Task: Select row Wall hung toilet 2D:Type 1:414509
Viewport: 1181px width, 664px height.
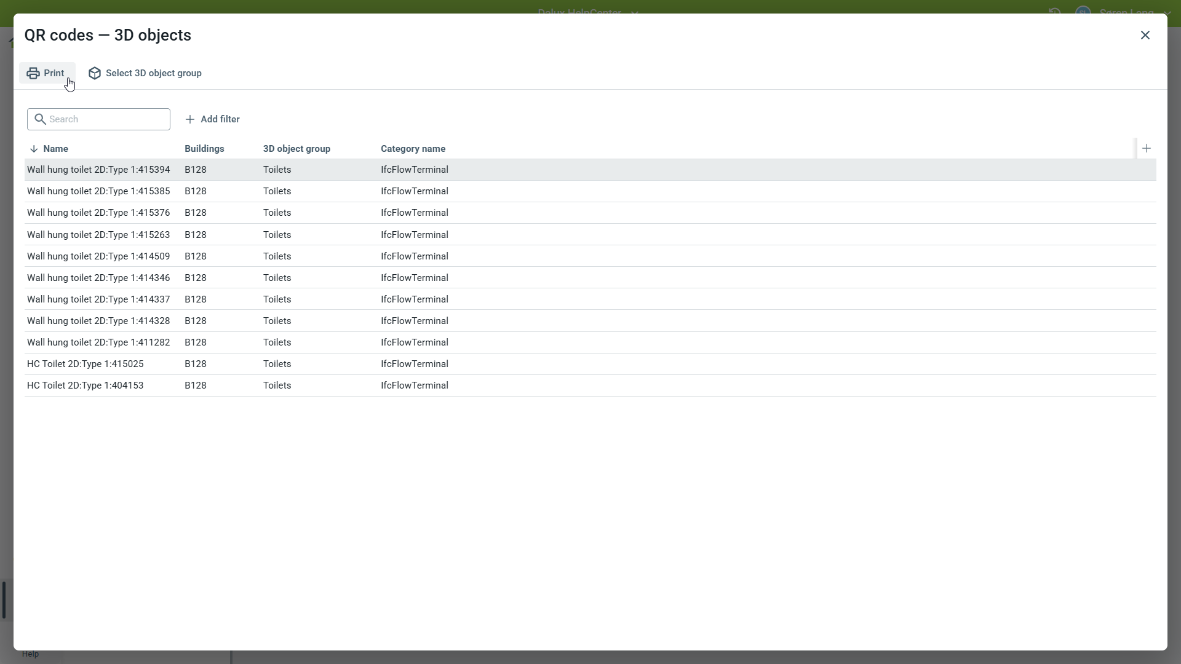Action: point(98,256)
